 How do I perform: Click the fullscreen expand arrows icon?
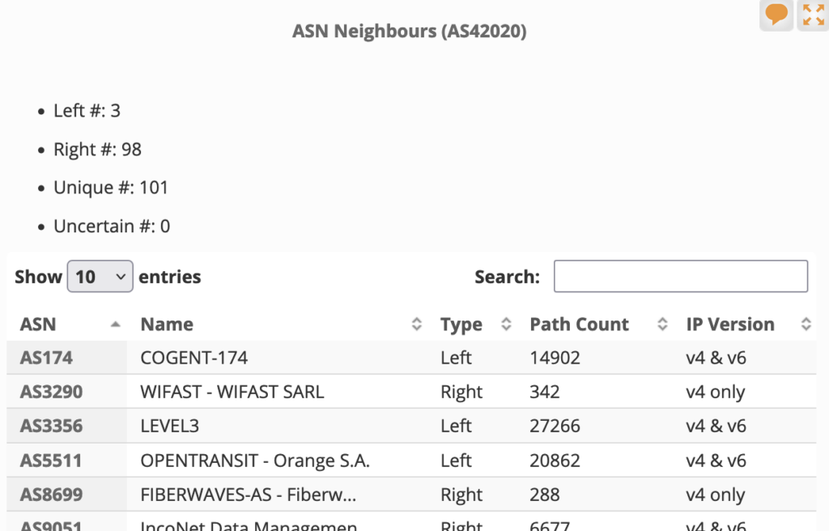pos(813,15)
